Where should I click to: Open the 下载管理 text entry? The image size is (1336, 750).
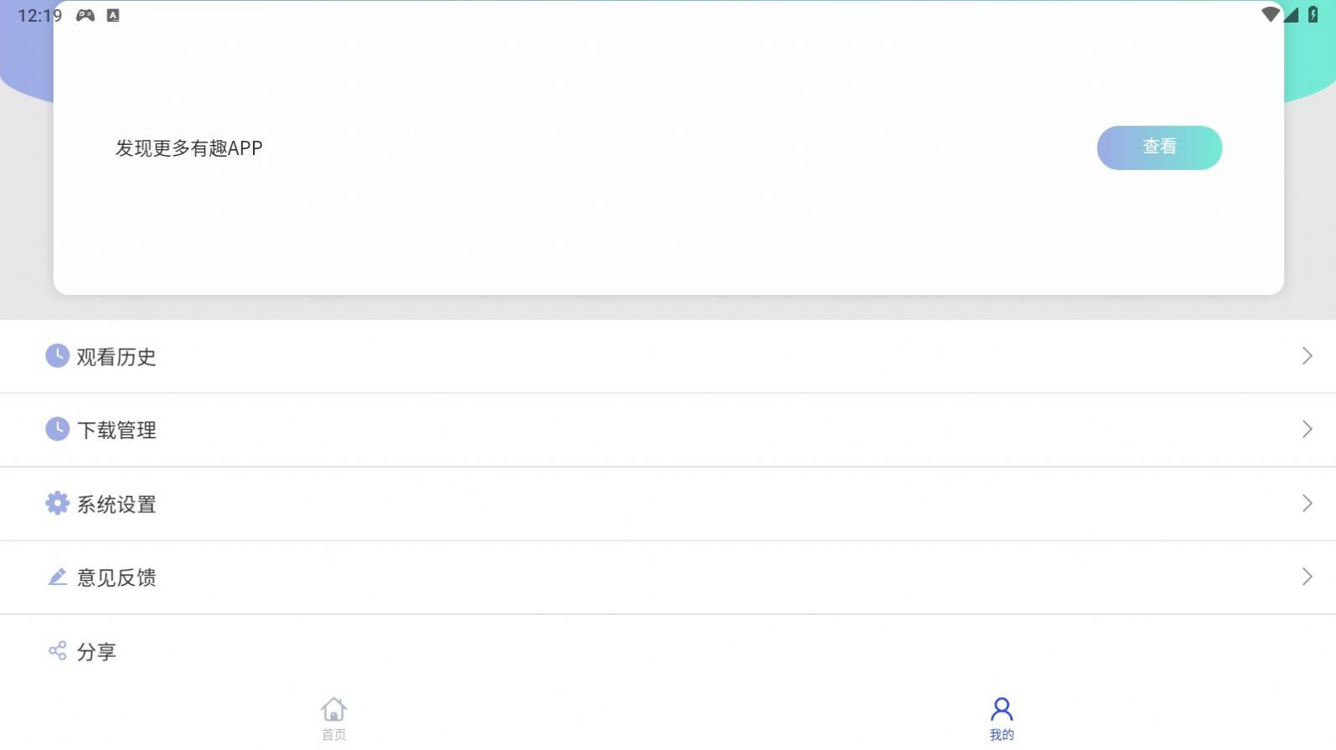116,430
